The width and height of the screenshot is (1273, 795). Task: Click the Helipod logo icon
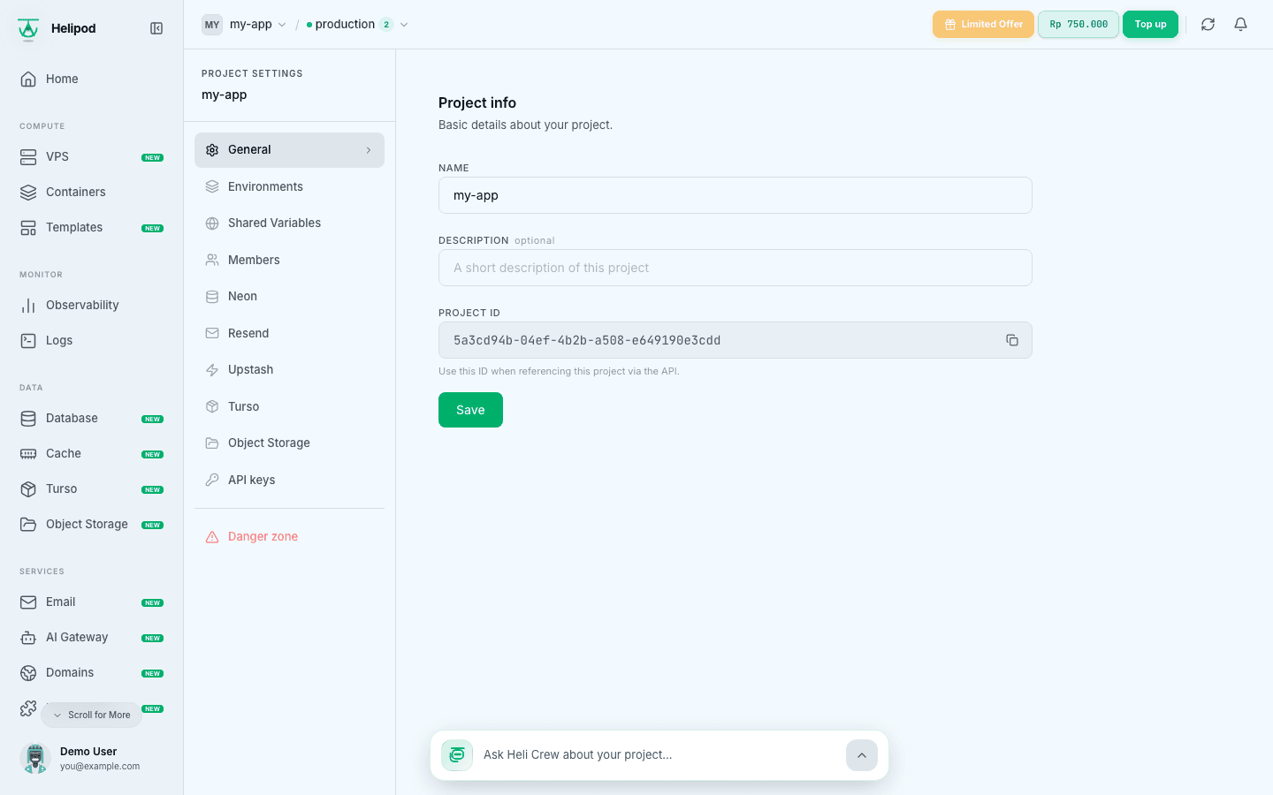[x=28, y=29]
